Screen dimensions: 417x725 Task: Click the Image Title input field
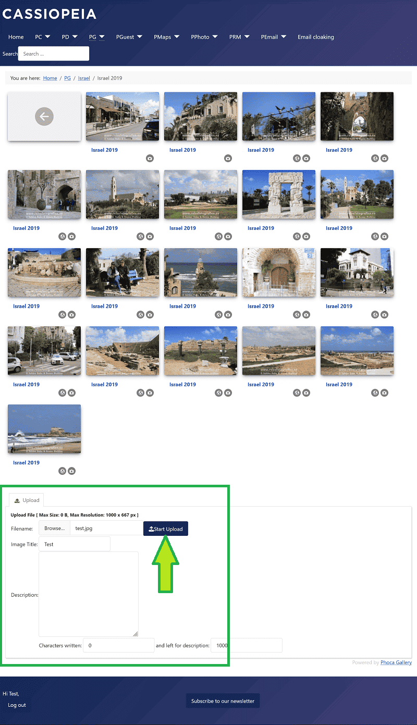[x=75, y=544]
